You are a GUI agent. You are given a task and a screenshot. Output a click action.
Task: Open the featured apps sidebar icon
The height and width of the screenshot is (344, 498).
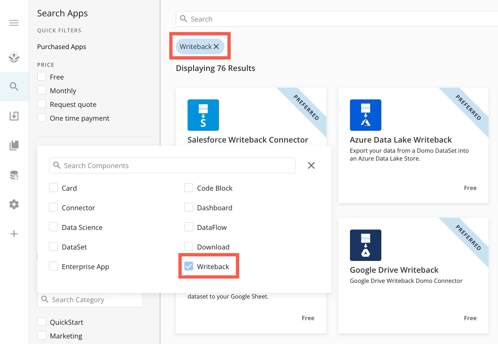(14, 57)
